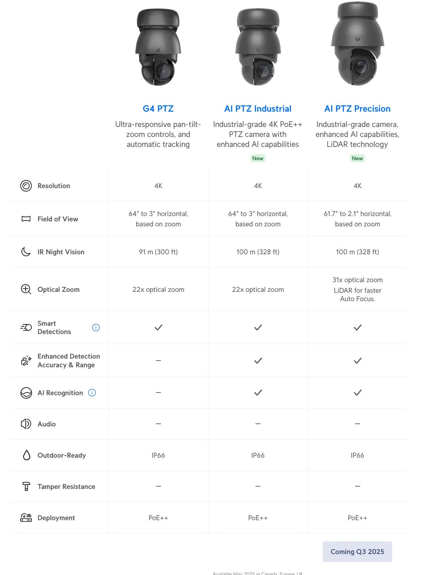Click the Audio speaker icon
The height and width of the screenshot is (575, 426).
(x=26, y=424)
